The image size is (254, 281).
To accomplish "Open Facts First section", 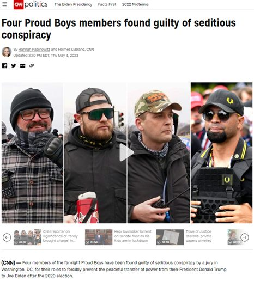I will [107, 4].
